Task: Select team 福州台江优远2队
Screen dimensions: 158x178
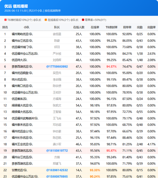Action: [22, 157]
